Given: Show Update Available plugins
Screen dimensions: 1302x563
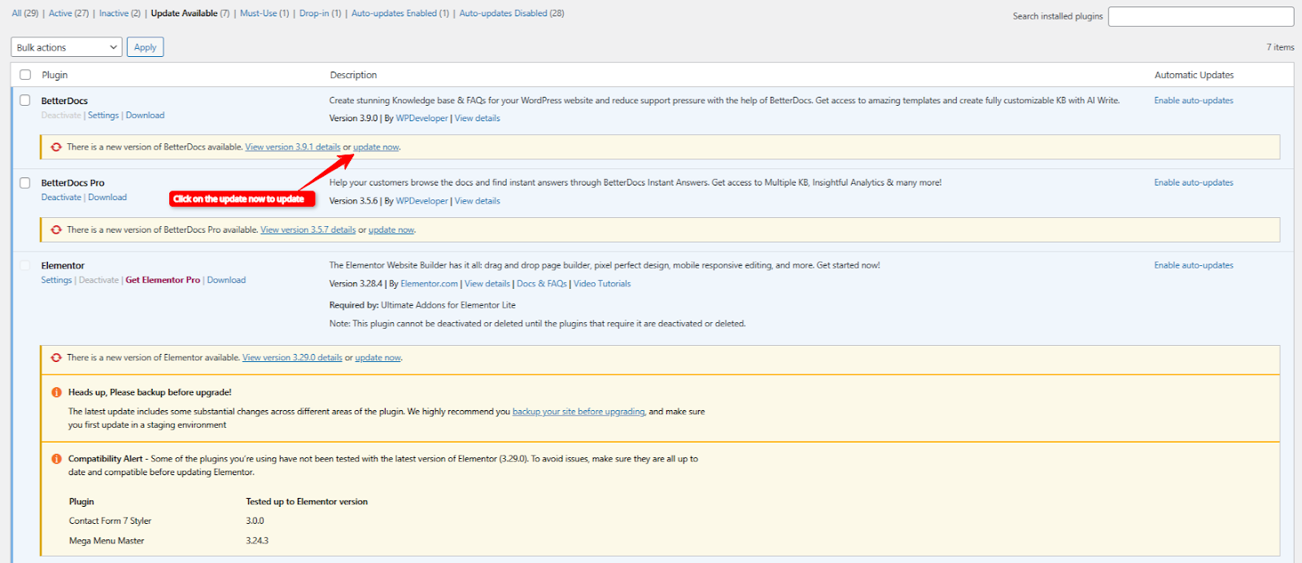Looking at the screenshot, I should point(190,13).
